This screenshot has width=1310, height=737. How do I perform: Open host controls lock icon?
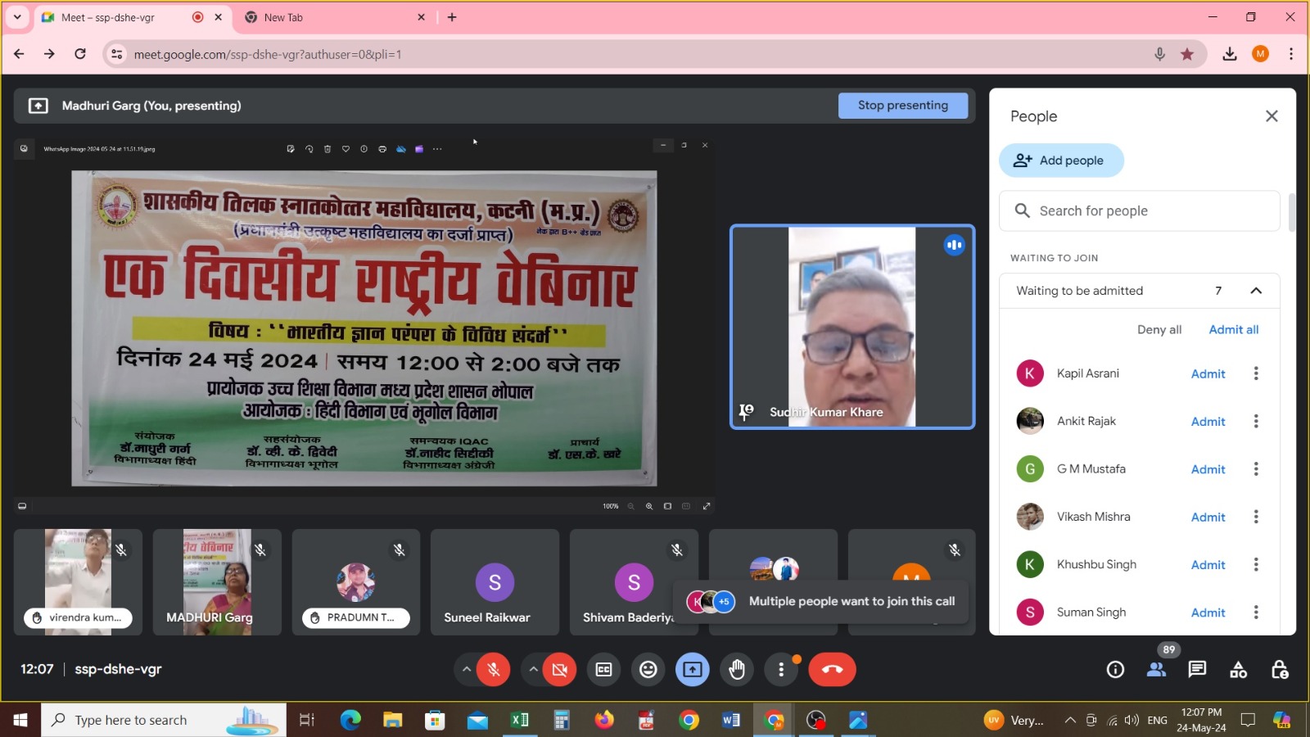click(x=1280, y=670)
